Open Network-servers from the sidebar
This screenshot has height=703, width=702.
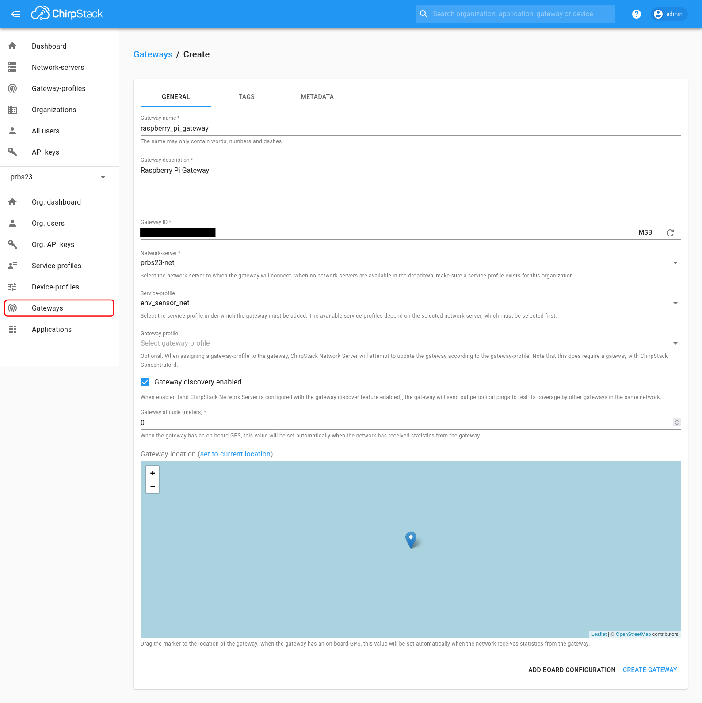coord(59,67)
